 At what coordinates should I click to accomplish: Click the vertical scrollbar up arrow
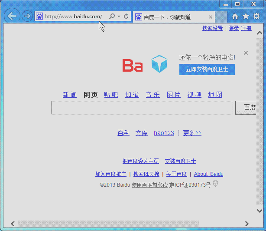260,33
